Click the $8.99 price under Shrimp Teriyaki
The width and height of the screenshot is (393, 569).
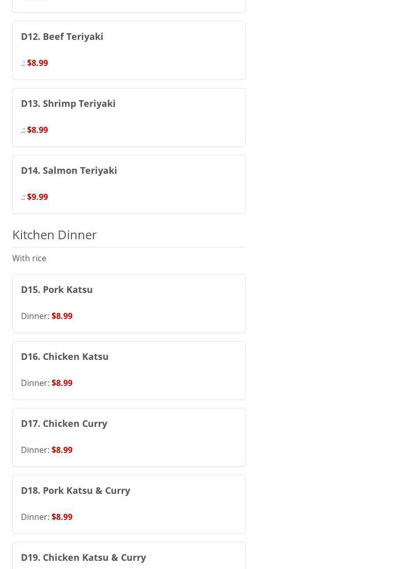(x=37, y=130)
